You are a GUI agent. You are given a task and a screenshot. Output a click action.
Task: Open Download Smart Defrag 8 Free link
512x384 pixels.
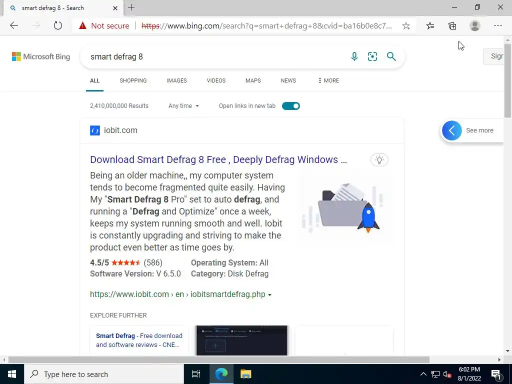[218, 159]
